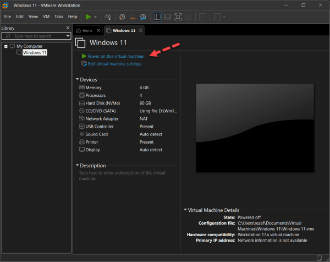Close the Library panel

click(x=68, y=28)
